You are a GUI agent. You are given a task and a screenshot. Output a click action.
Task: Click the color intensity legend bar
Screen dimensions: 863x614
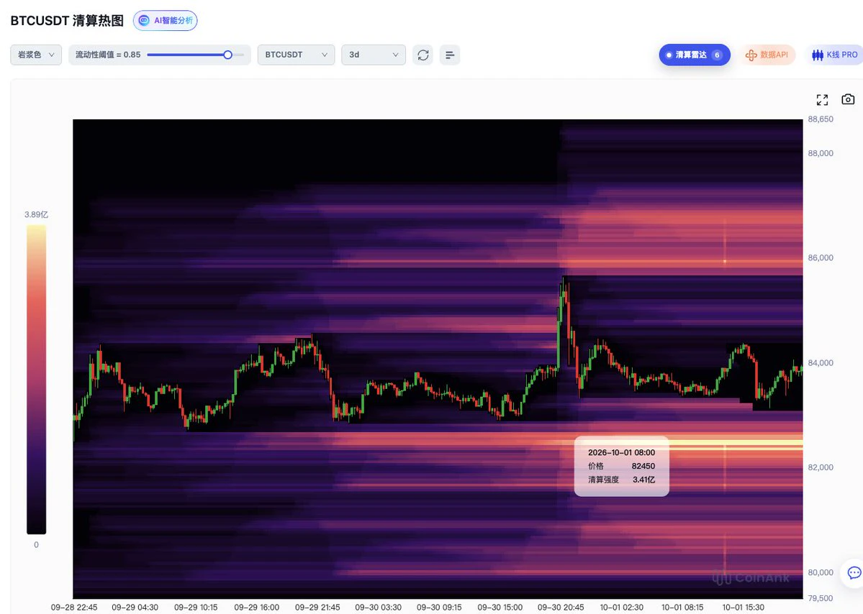pos(36,380)
